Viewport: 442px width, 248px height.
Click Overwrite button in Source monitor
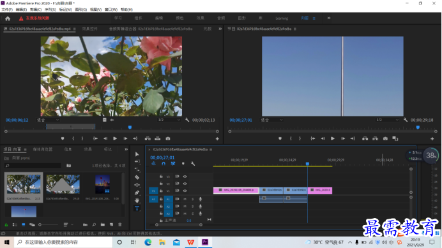tap(158, 138)
